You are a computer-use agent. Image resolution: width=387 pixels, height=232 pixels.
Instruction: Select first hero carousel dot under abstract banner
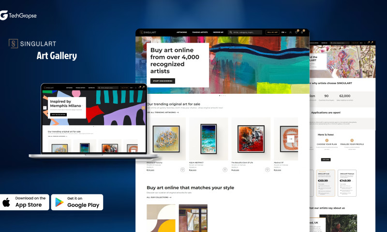220,95
